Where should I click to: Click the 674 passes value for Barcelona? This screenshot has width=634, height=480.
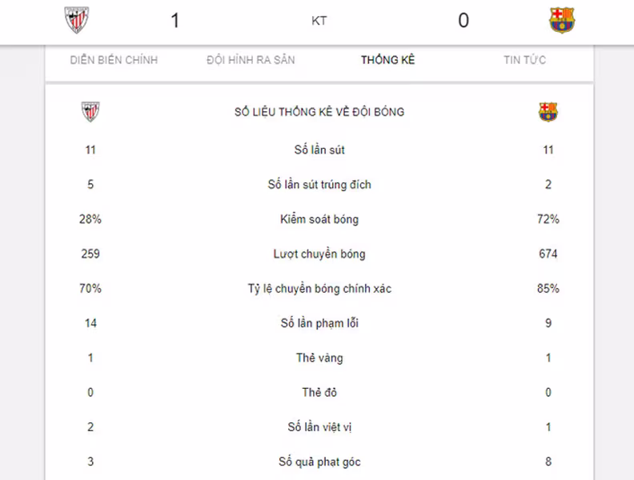coord(548,254)
